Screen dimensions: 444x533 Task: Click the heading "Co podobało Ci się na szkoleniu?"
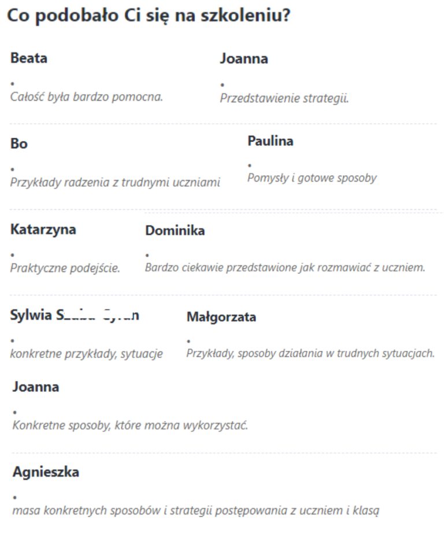pos(148,17)
